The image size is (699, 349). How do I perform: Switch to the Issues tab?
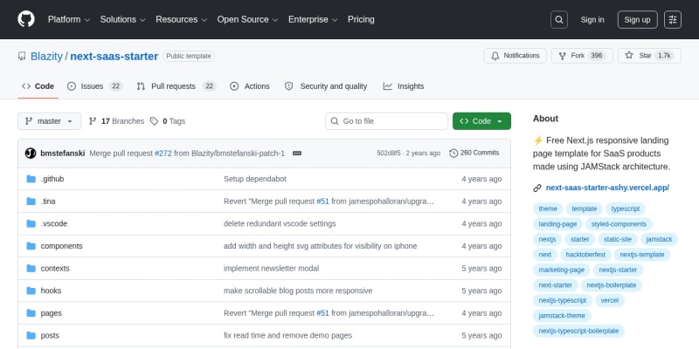point(95,86)
